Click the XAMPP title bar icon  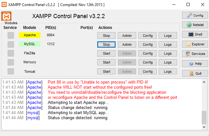coord(4,4)
